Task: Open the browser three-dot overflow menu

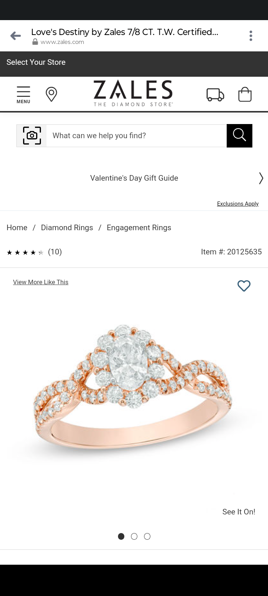Action: [x=251, y=36]
